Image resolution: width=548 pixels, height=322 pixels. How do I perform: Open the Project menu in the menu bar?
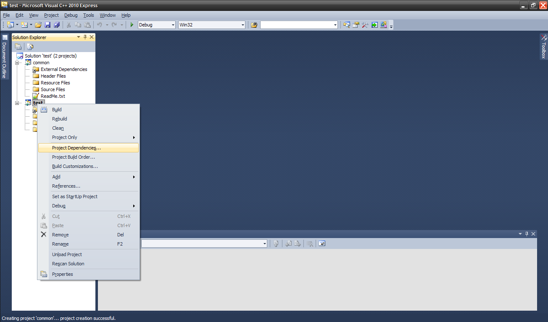click(x=51, y=15)
